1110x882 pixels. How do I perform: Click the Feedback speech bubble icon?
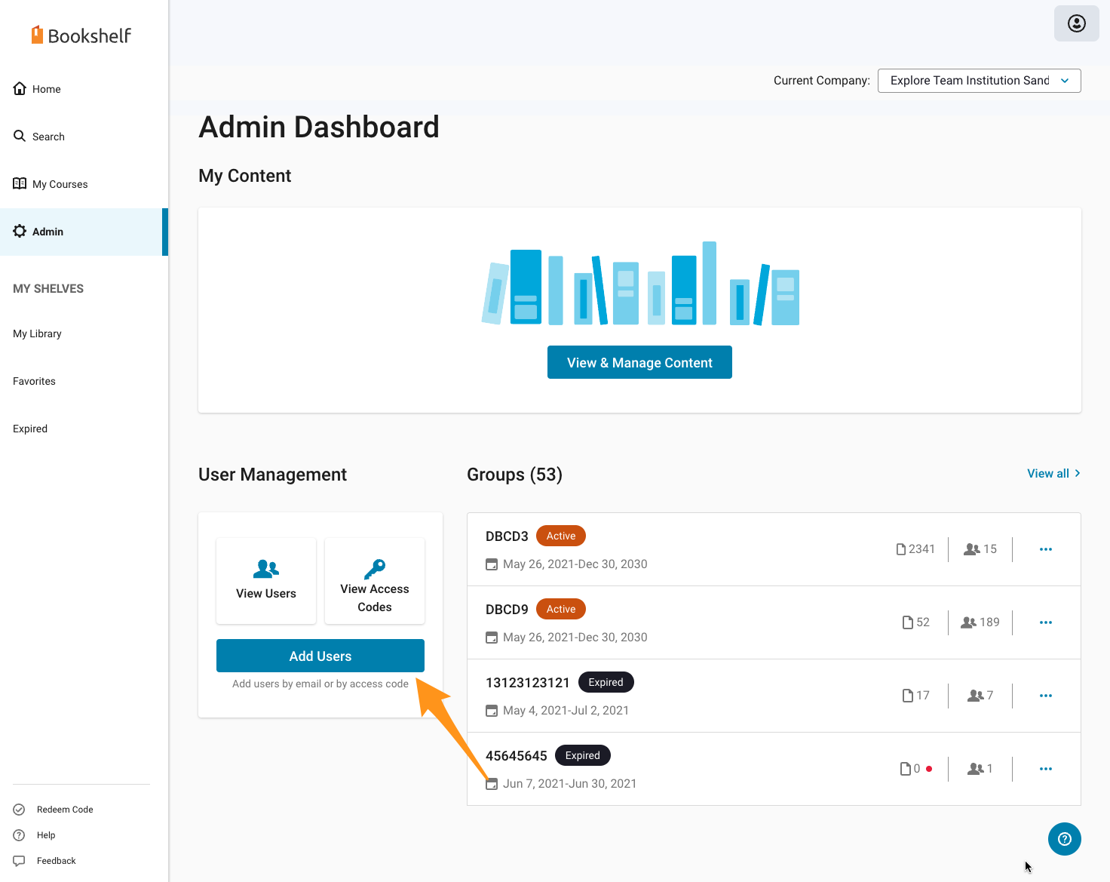click(20, 861)
